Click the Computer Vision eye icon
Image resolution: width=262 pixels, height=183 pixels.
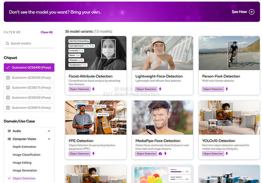pos(9,139)
